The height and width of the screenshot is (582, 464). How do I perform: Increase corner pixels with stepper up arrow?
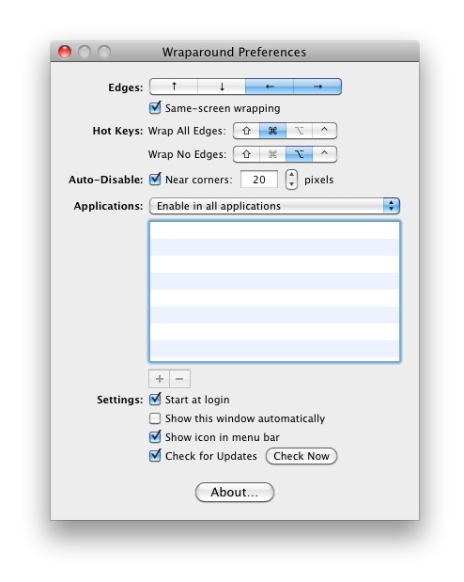click(x=291, y=175)
